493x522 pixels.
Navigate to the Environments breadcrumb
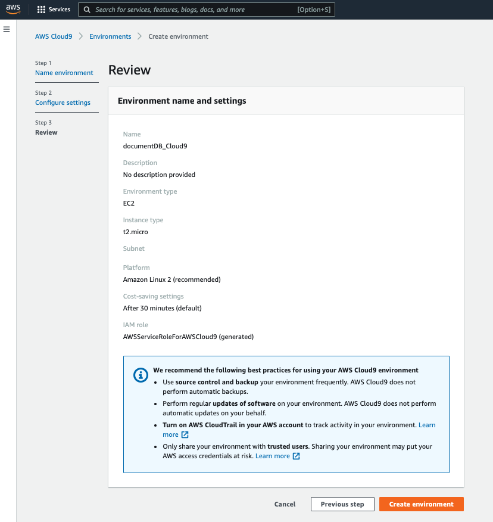[110, 36]
